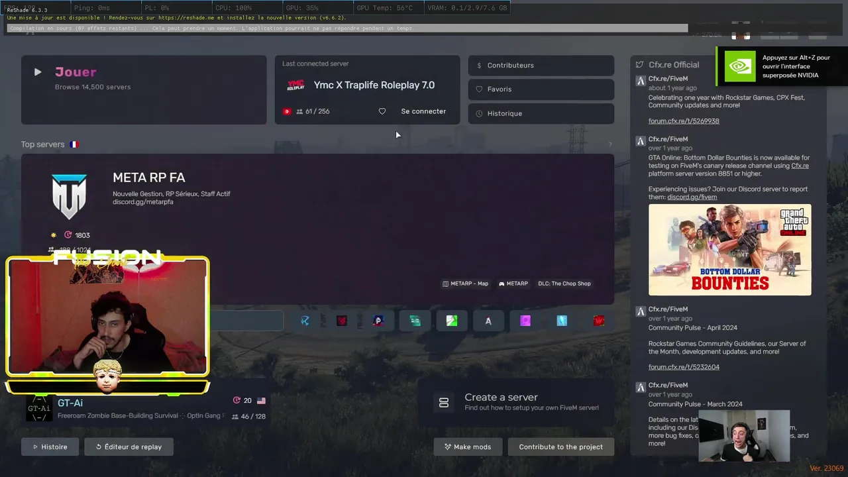The width and height of the screenshot is (848, 477).
Task: Click the Cfx.re avatar on March 2024 post
Action: pos(641,388)
